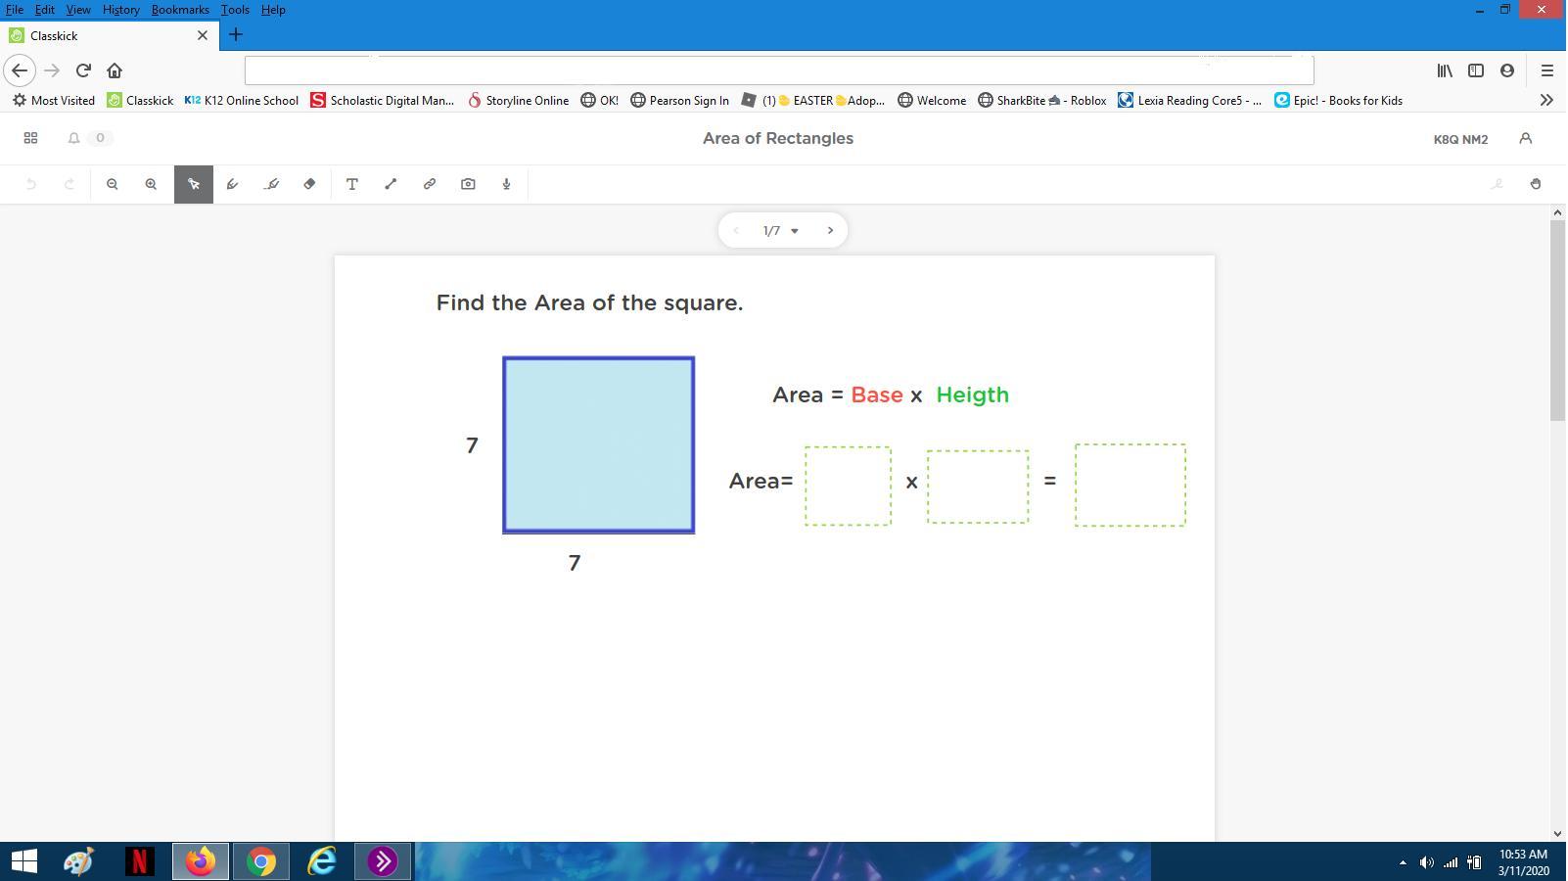Open the Firefox hamburger menu

1547,70
